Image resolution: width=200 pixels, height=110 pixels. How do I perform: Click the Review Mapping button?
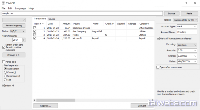click(x=14, y=25)
